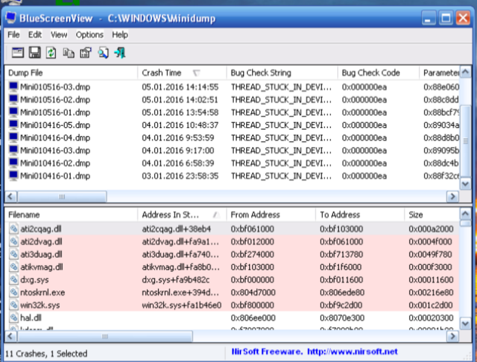This screenshot has height=362, width=477.
Task: Click the Refresh toolbar icon
Action: 51,52
